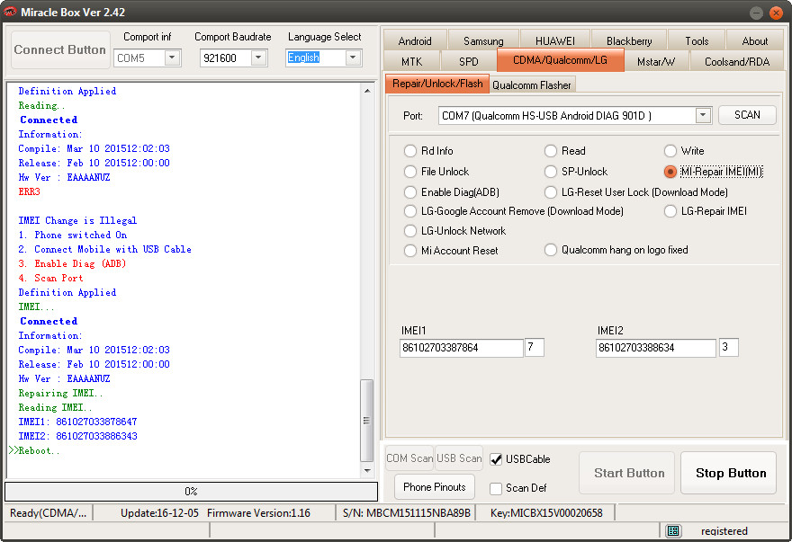Click the 'IMEI Change is Illegal' log line
This screenshot has width=792, height=542.
(77, 220)
